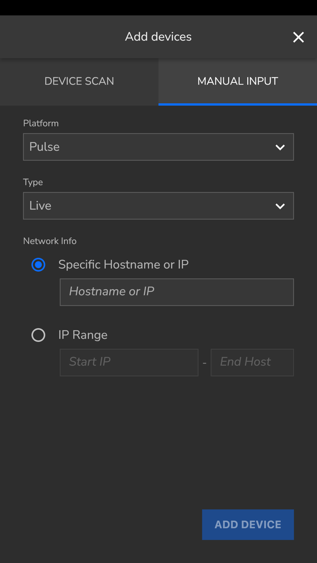Viewport: 317px width, 563px height.
Task: Click the "Specific Hostname or IP" label text
Action: tap(123, 265)
